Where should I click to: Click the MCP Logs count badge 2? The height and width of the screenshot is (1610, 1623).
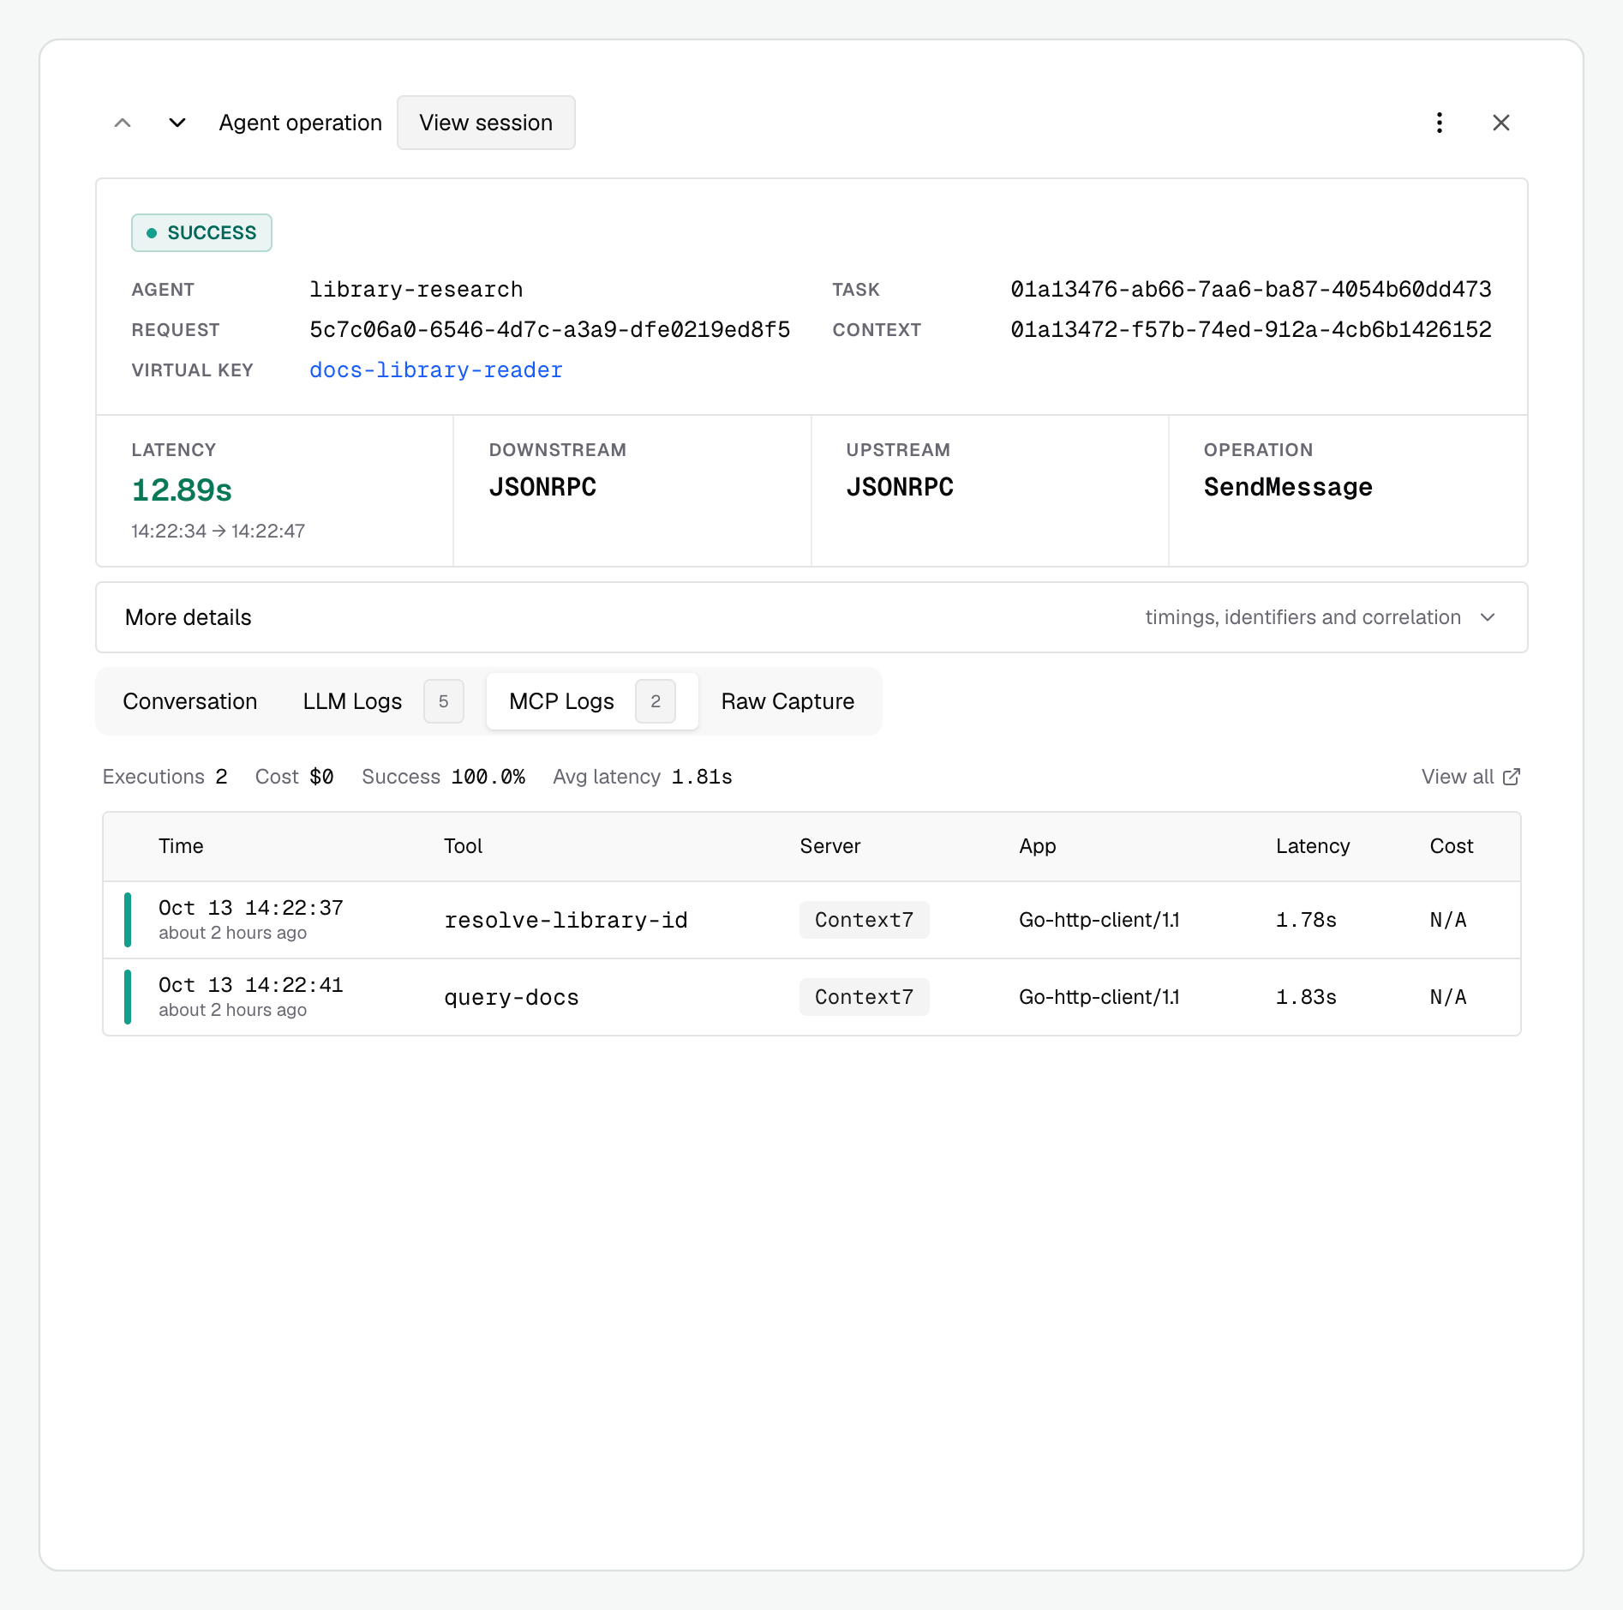coord(655,701)
